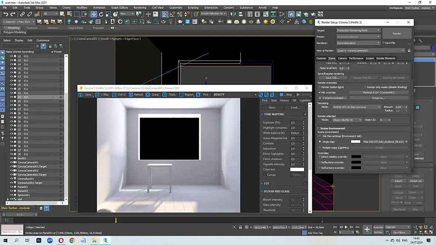Toggle the Tone Mapping checkbox

pyautogui.click(x=305, y=114)
